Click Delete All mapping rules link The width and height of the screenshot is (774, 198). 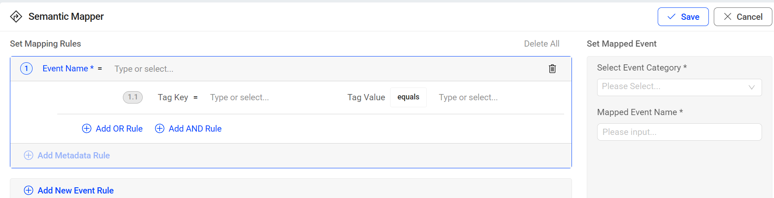pos(541,44)
